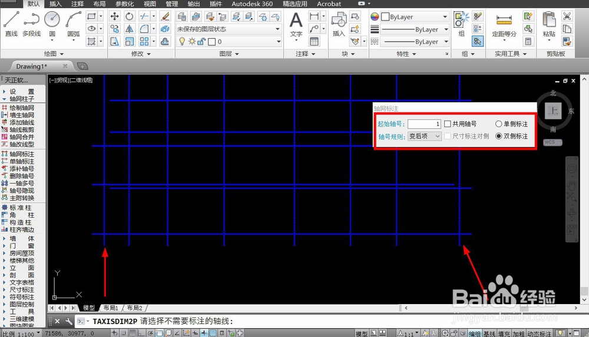Click the new drawing tab plus button

tap(82, 66)
